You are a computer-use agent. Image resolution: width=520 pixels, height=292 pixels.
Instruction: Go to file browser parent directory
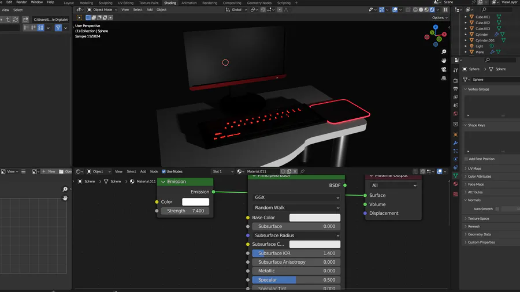point(8,20)
